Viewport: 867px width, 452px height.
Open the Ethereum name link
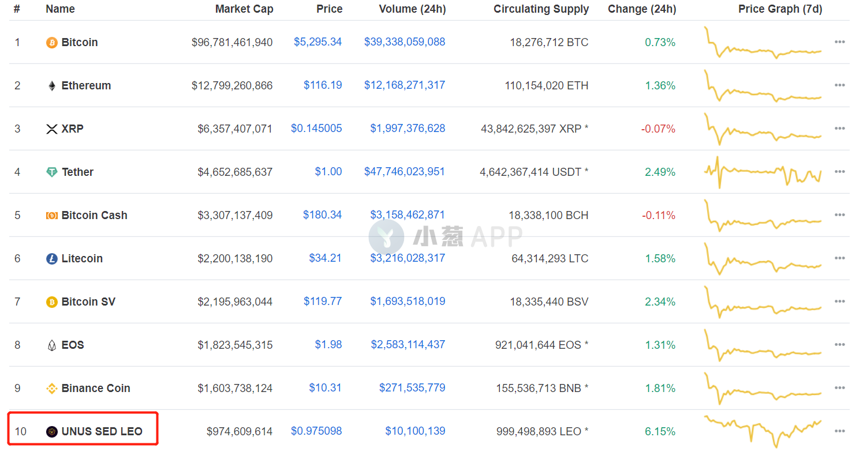(86, 86)
